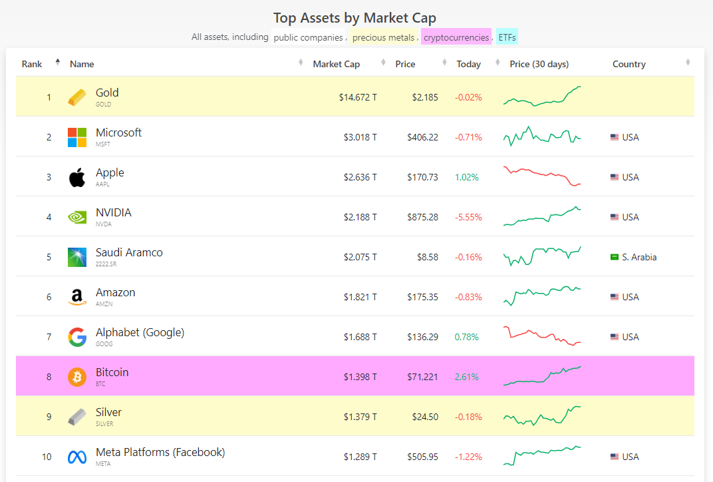Sort table by Rank column arrow
The width and height of the screenshot is (713, 482).
tap(58, 63)
